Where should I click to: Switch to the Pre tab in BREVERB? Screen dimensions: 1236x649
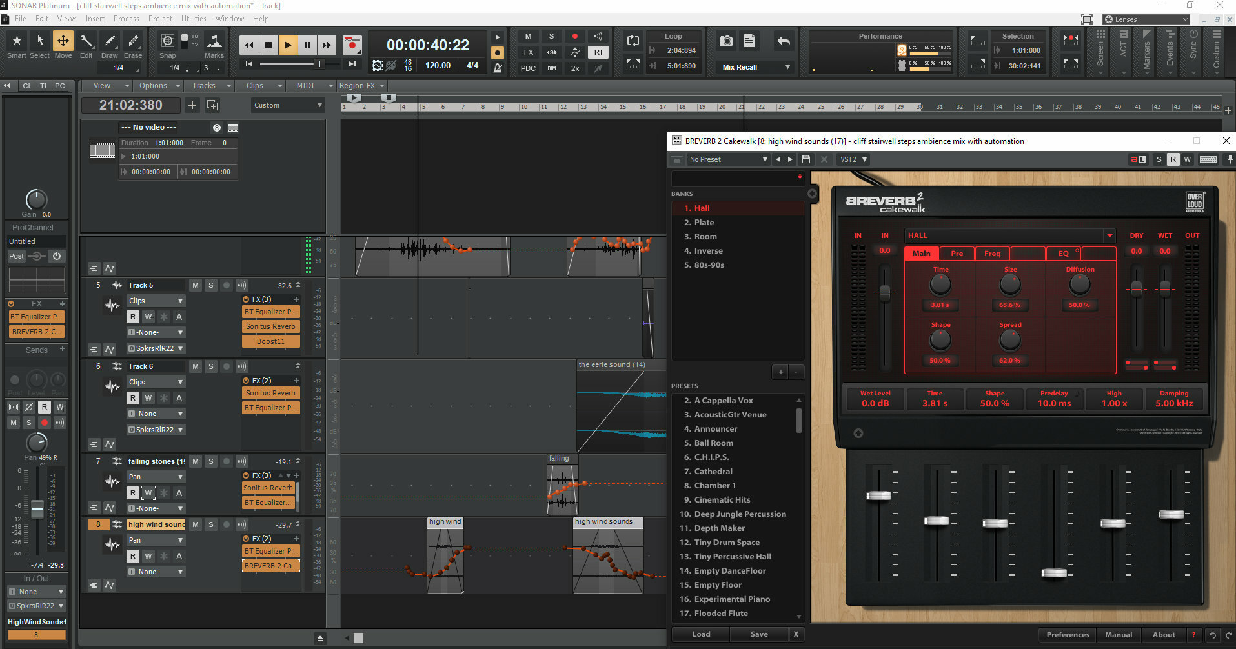click(x=957, y=254)
